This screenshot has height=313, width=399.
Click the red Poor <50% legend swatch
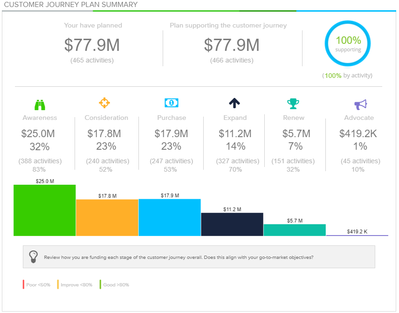point(23,285)
